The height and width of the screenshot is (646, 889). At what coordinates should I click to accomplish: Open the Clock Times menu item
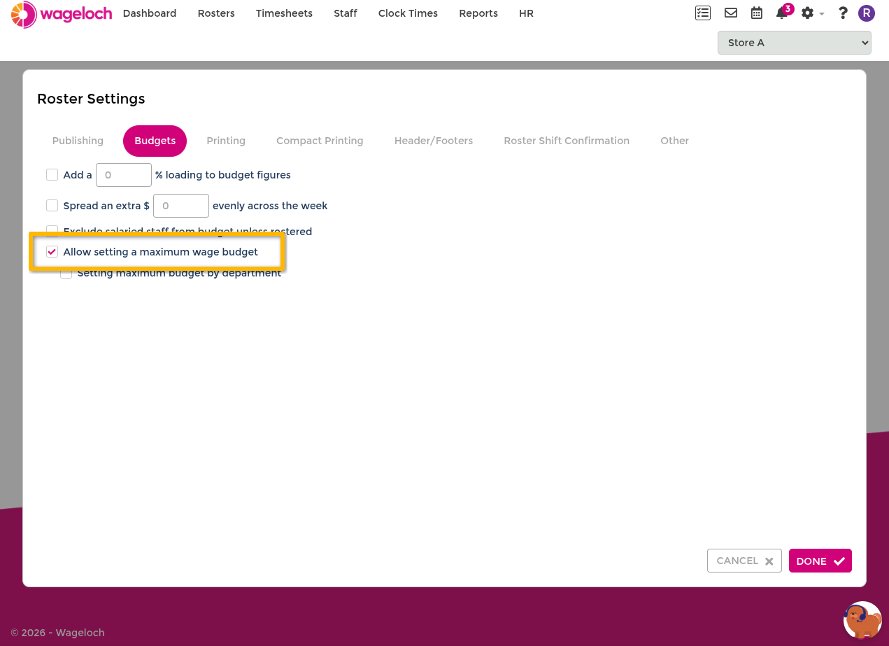tap(408, 13)
